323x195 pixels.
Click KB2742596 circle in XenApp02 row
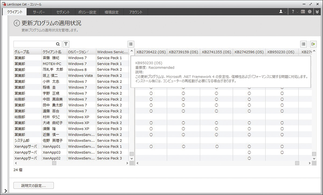(249, 159)
